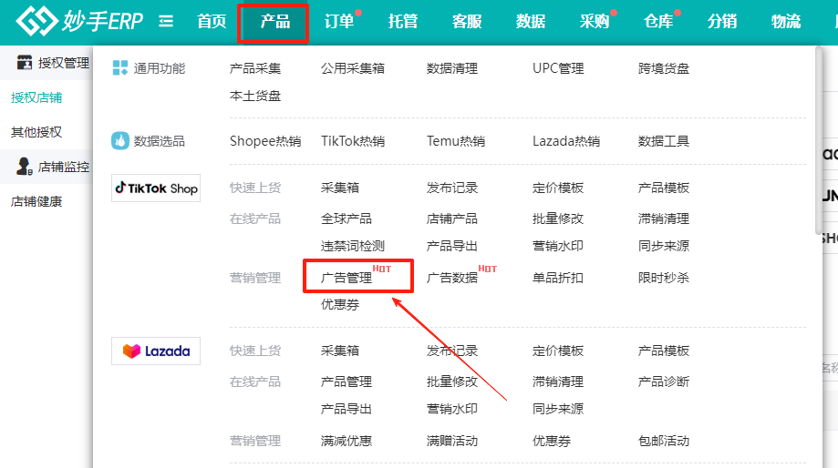Open Lazada 产品模板
Screen dimensions: 838x468
(x=664, y=351)
